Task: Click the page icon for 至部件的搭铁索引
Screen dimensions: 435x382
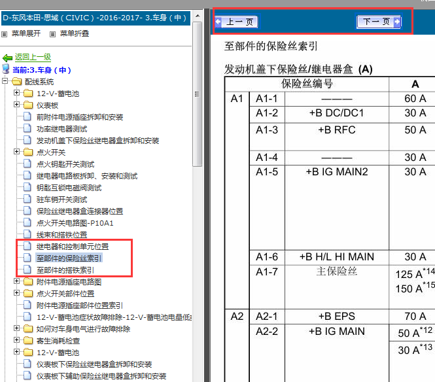Action: coord(27,269)
